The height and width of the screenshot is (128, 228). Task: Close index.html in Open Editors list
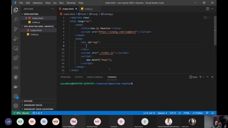click(x=26, y=18)
